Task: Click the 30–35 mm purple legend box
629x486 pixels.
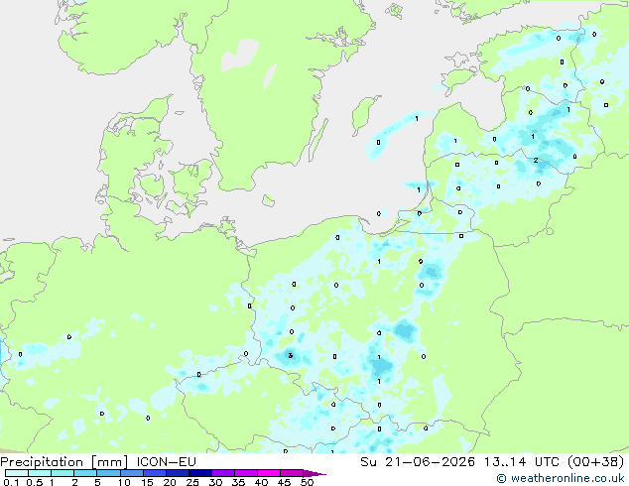Action: 223,473
